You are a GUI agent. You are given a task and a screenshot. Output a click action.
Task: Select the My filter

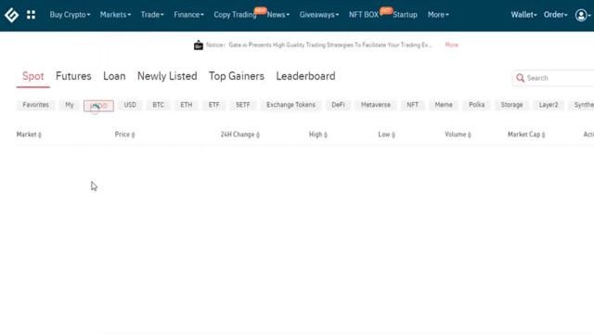click(x=70, y=105)
